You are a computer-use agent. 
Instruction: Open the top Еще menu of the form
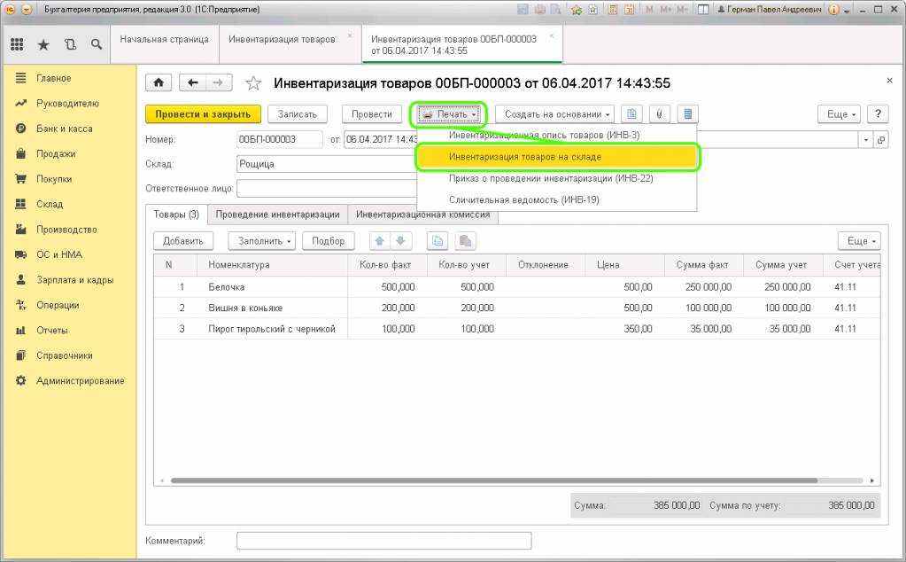pos(839,114)
